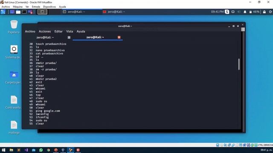Lock the screen using padlock icon

[264, 12]
